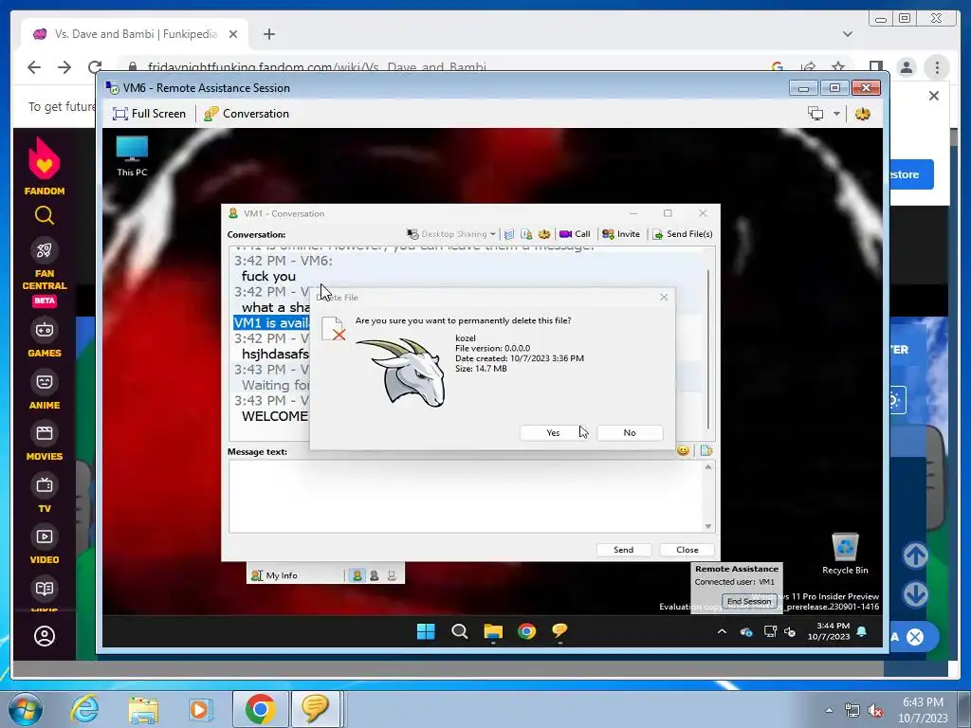Click the remote clock showing 3:44 PM
Image resolution: width=971 pixels, height=728 pixels.
(829, 631)
